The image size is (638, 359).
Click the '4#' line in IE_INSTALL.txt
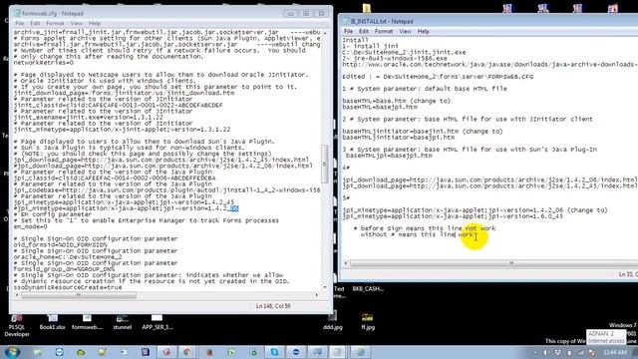(x=346, y=168)
